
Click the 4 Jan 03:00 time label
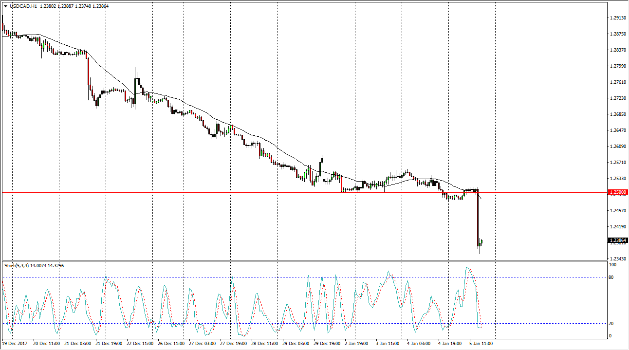point(418,343)
